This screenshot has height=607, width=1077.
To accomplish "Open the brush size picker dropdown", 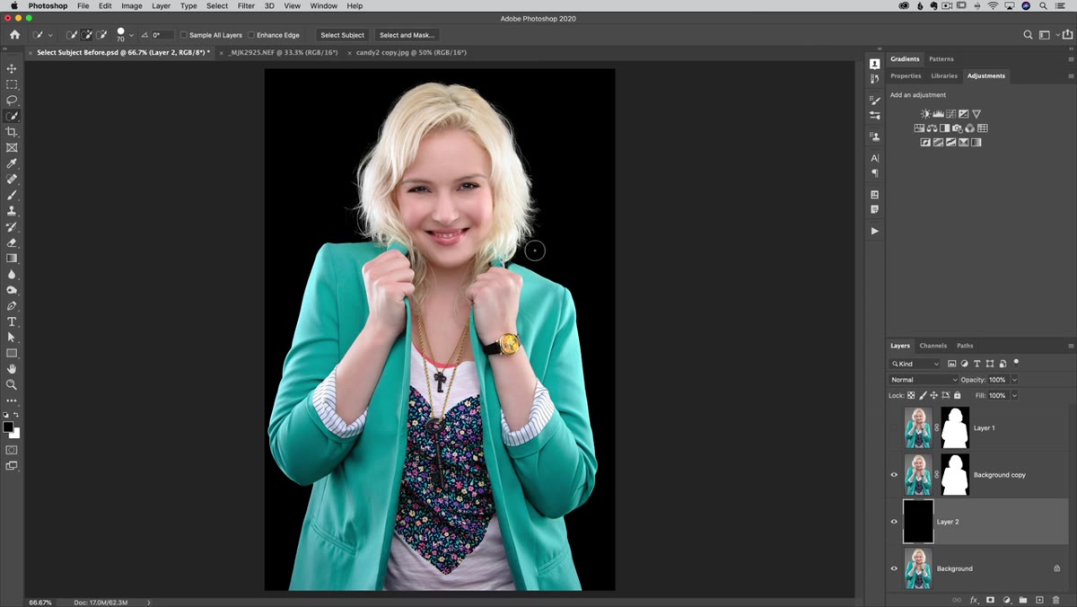I will pos(131,35).
